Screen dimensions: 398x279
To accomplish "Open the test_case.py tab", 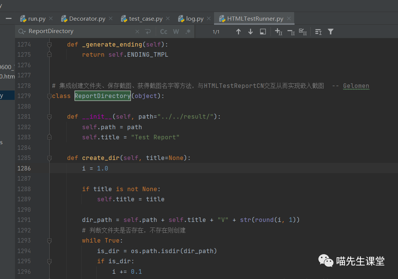I will [142, 19].
